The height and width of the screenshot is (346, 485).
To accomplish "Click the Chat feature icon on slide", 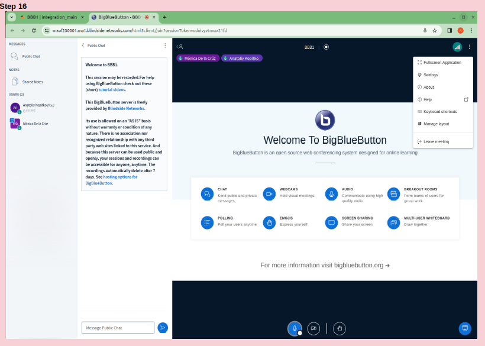I will (207, 194).
